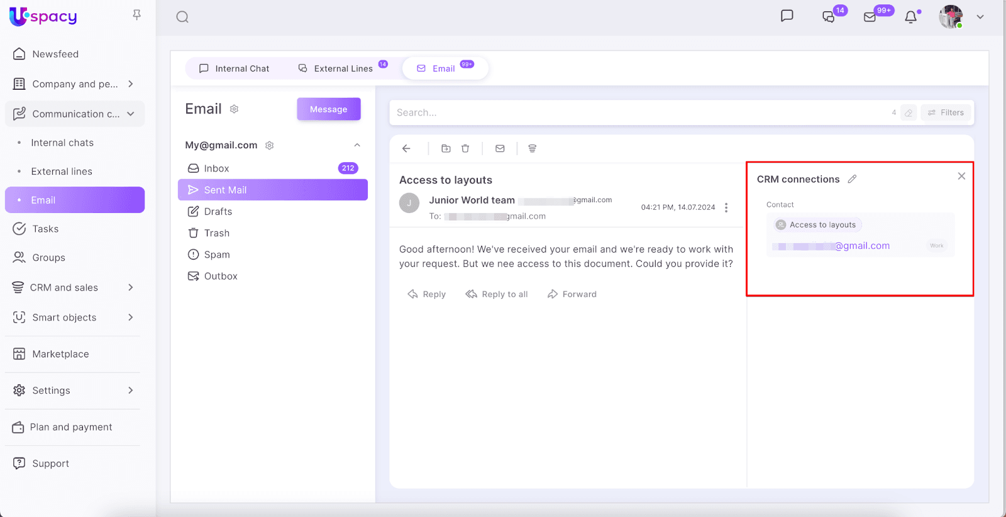
Task: Collapse the My@gmail.com account folders
Action: tap(357, 145)
